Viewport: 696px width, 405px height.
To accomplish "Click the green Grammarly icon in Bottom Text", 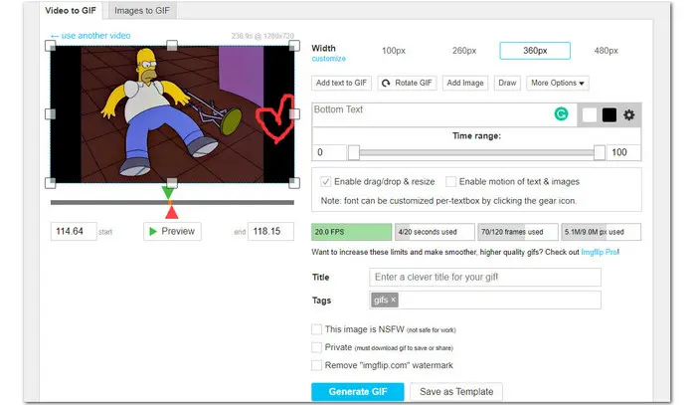I will pos(561,114).
